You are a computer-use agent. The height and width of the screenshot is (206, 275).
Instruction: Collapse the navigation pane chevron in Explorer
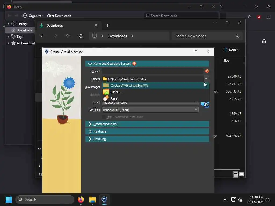pyautogui.click(x=39, y=149)
